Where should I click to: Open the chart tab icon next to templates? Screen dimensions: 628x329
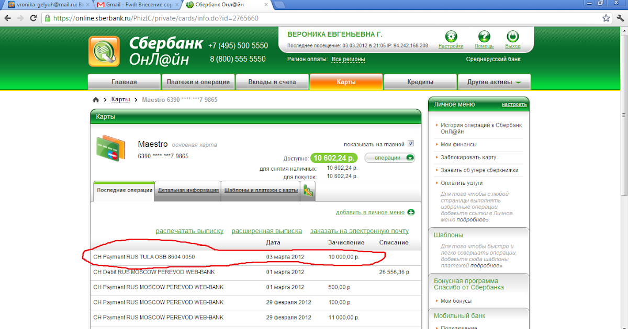(x=309, y=191)
